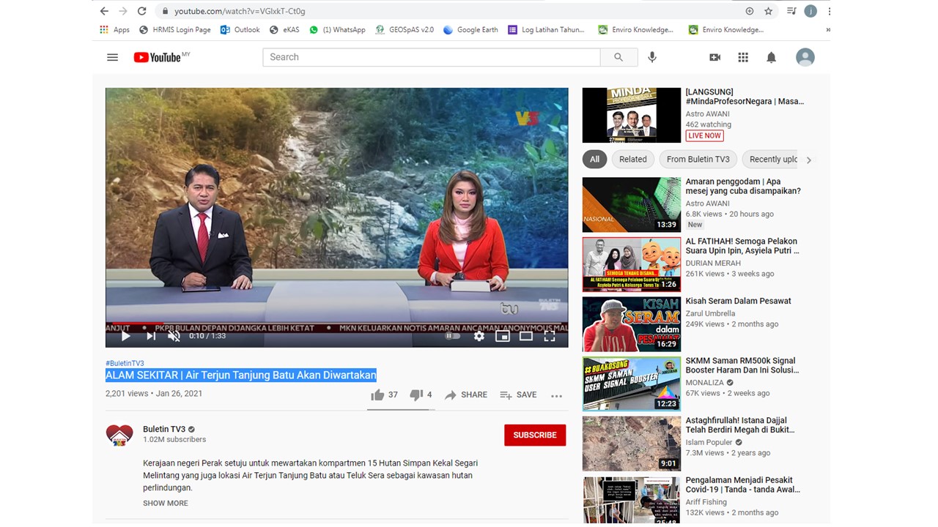This screenshot has width=938, height=527.
Task: Open the create video camera icon
Action: click(715, 57)
